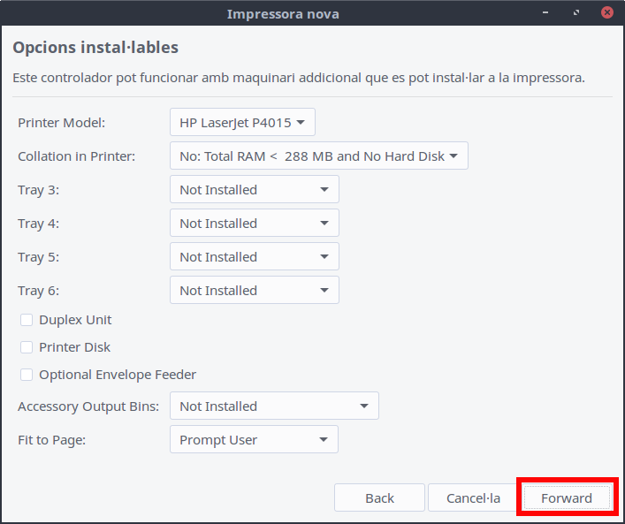Maximize the Impressora nova dialog
625x524 pixels.
pyautogui.click(x=576, y=13)
